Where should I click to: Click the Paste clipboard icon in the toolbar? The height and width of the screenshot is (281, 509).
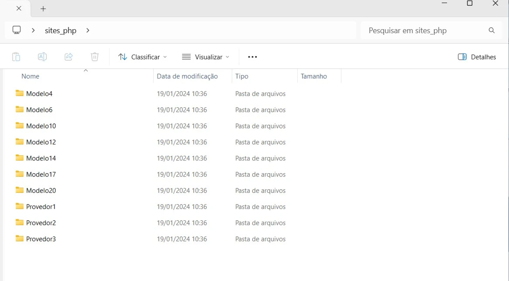16,57
